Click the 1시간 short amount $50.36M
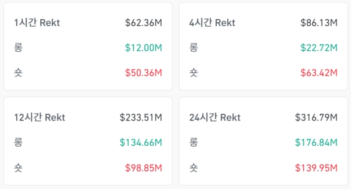Screen dimensions: 351x189 click(x=143, y=72)
